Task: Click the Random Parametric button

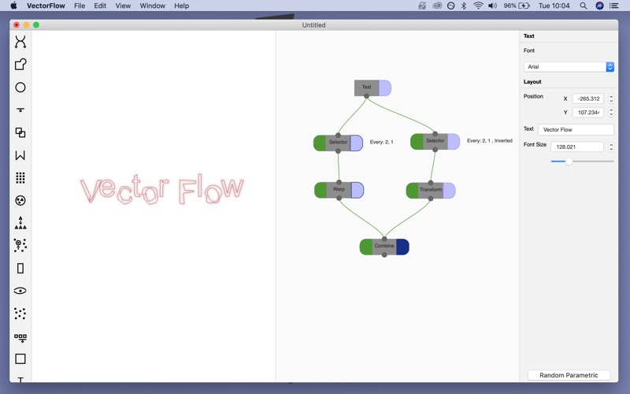Action: click(x=569, y=375)
